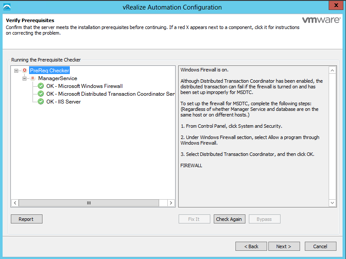346x259 pixels.
Task: Close the vRealize Automation Configuration window
Action: click(x=336, y=5)
